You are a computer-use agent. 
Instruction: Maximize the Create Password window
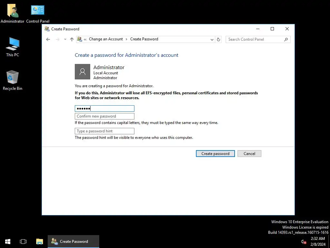(x=272, y=29)
